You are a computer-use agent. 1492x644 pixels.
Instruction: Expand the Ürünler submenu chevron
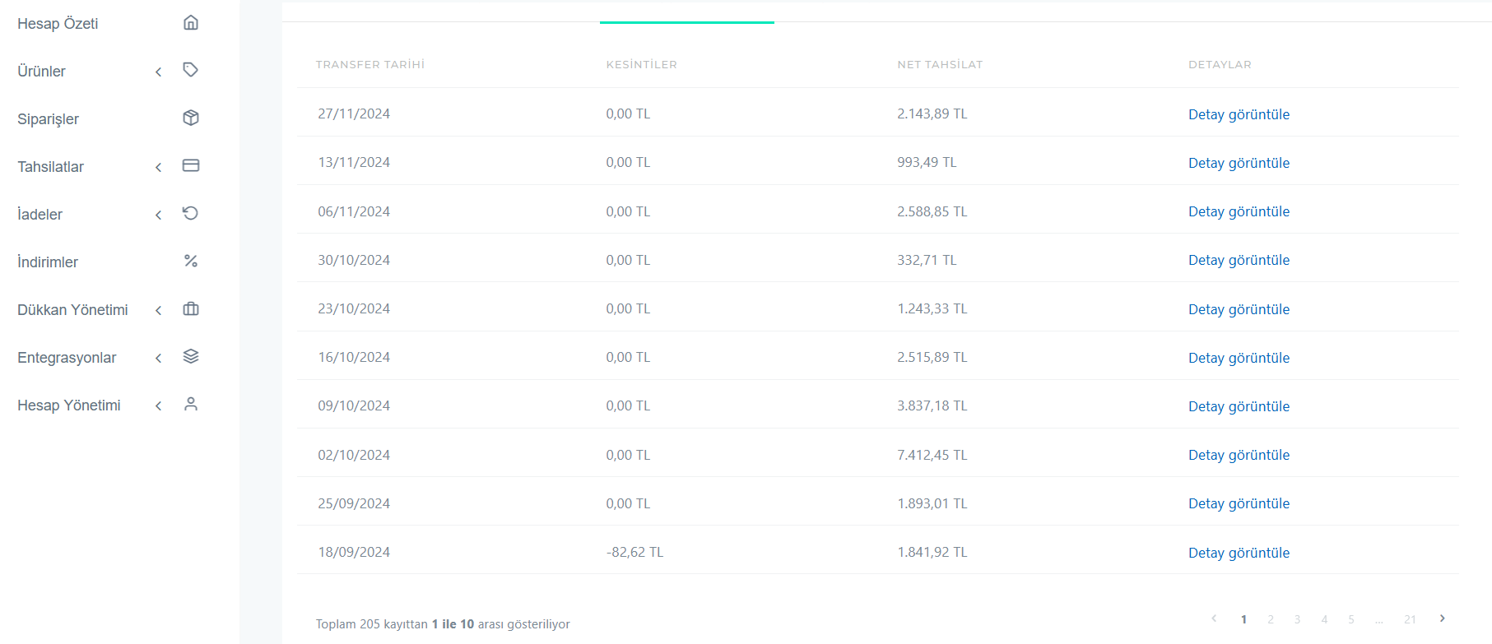pos(158,72)
